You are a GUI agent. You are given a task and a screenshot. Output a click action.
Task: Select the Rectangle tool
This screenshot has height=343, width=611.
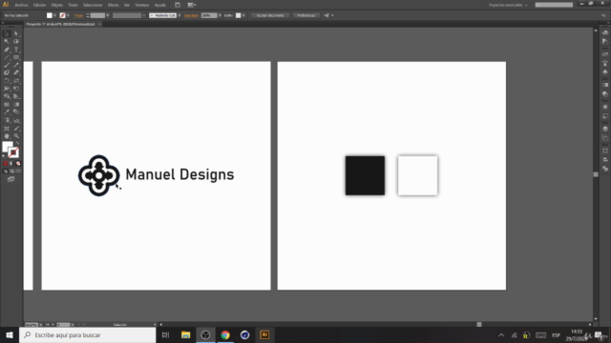(x=16, y=57)
